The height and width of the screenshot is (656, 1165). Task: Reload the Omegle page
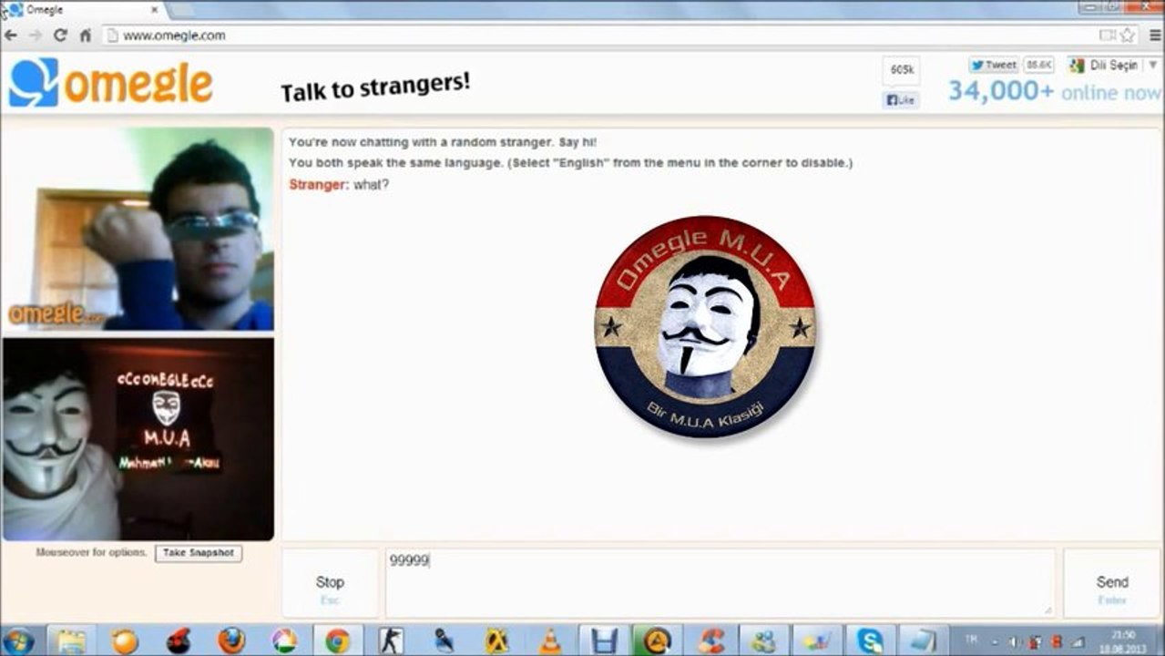60,36
